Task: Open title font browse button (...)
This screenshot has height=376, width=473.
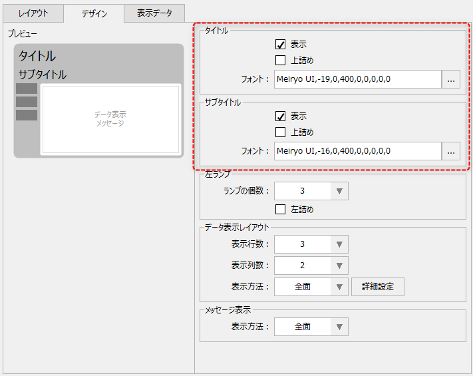Action: click(452, 80)
